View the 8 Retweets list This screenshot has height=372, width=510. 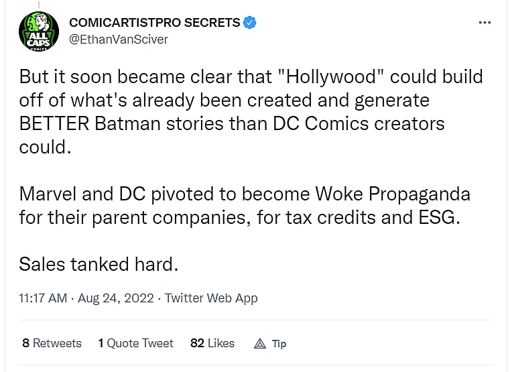tap(52, 343)
